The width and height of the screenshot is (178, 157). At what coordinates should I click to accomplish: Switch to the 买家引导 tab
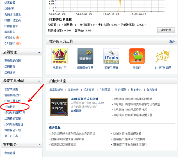pyautogui.click(x=120, y=90)
